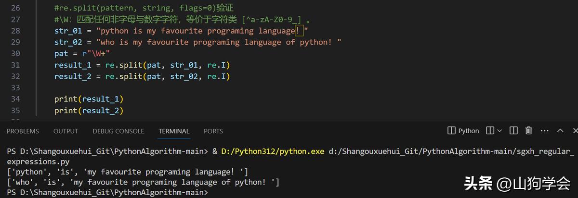Click 'print' on line 35

[66, 110]
